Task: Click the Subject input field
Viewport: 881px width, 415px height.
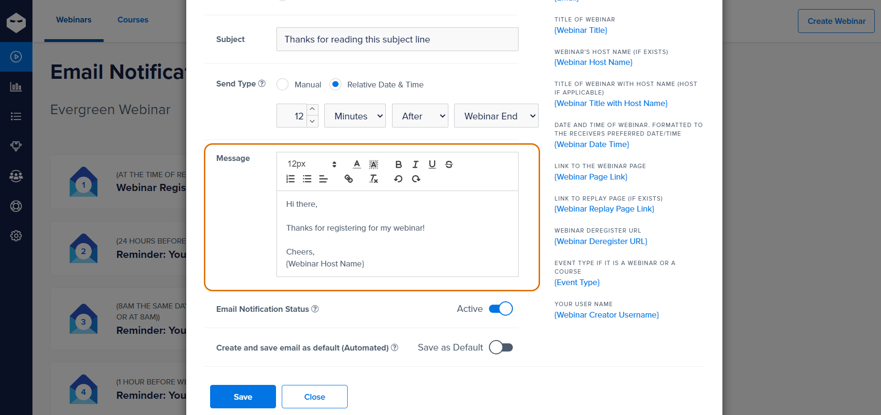Action: pos(397,39)
